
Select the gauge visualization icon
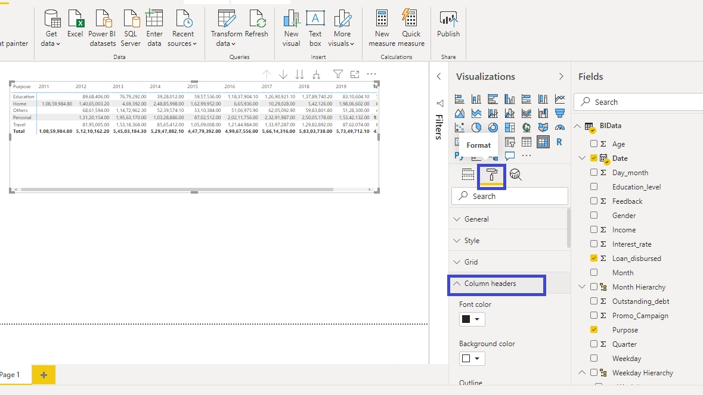(x=559, y=127)
